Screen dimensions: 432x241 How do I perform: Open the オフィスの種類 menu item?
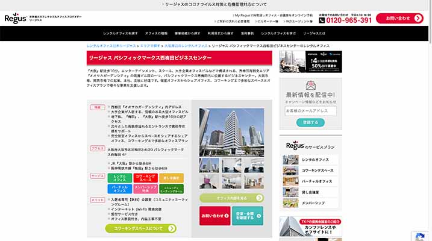(156, 33)
